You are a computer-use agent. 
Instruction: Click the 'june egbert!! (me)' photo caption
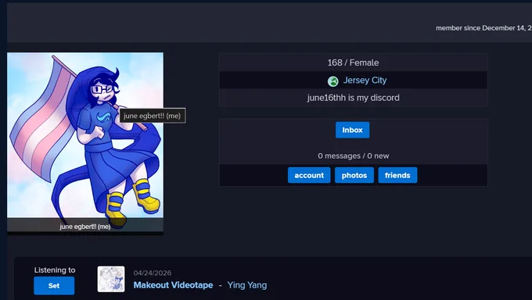coord(85,227)
